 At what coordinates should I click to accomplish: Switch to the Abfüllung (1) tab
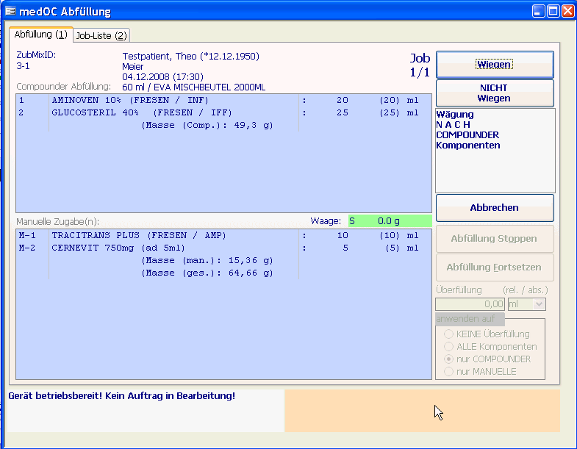click(x=41, y=35)
